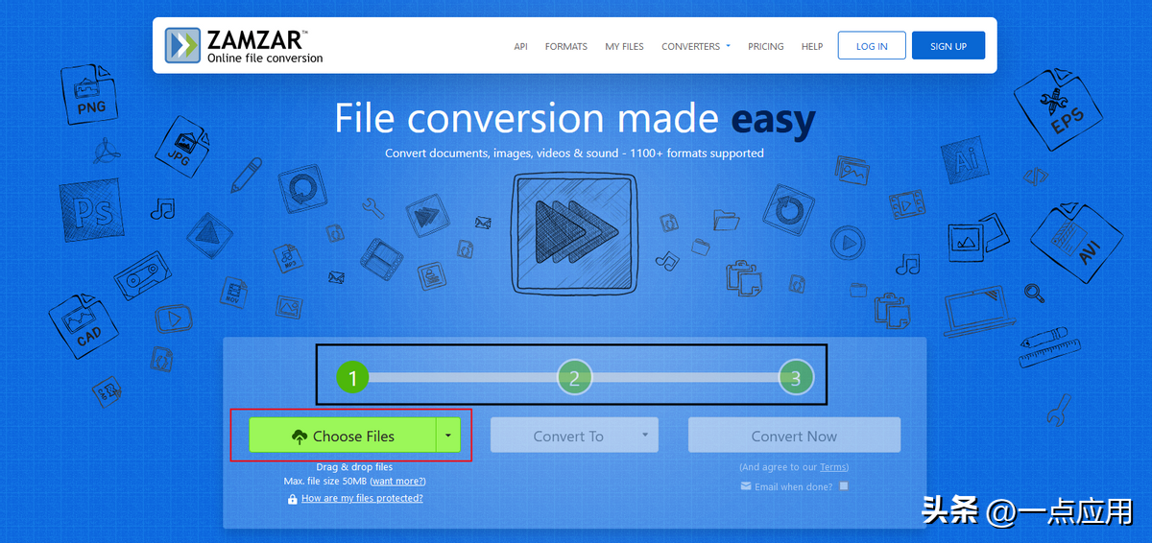The width and height of the screenshot is (1152, 543).
Task: Open the PRICING page
Action: pos(766,46)
